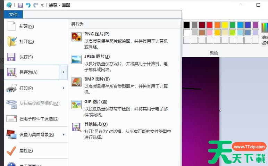Select 设置为桌面背景(B) menu entry
The image size is (268, 166).
click(32, 135)
